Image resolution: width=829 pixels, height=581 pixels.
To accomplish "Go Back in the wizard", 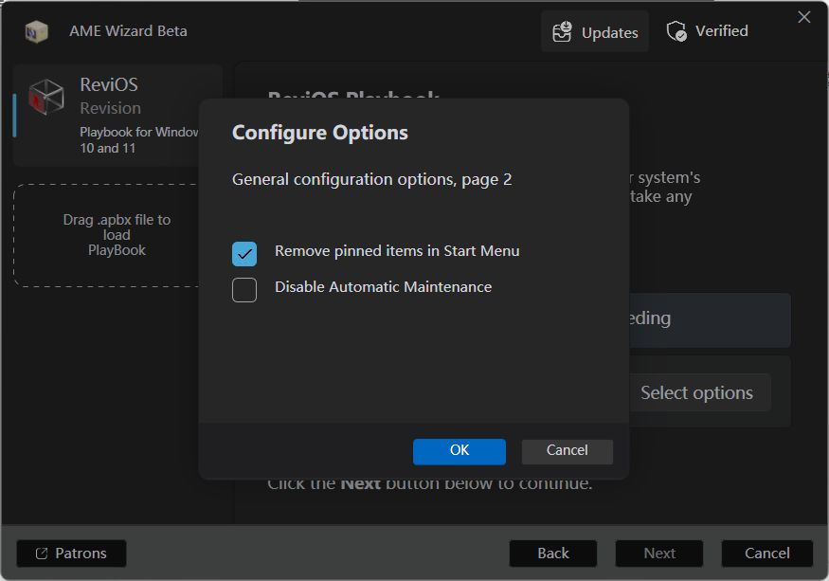I will 553,554.
